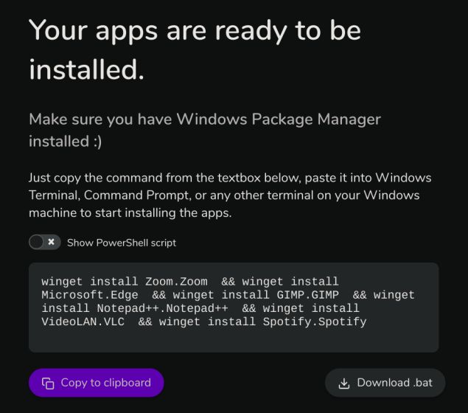The width and height of the screenshot is (468, 413).
Task: Enable the Show PowerShell script switch
Action: coord(45,242)
